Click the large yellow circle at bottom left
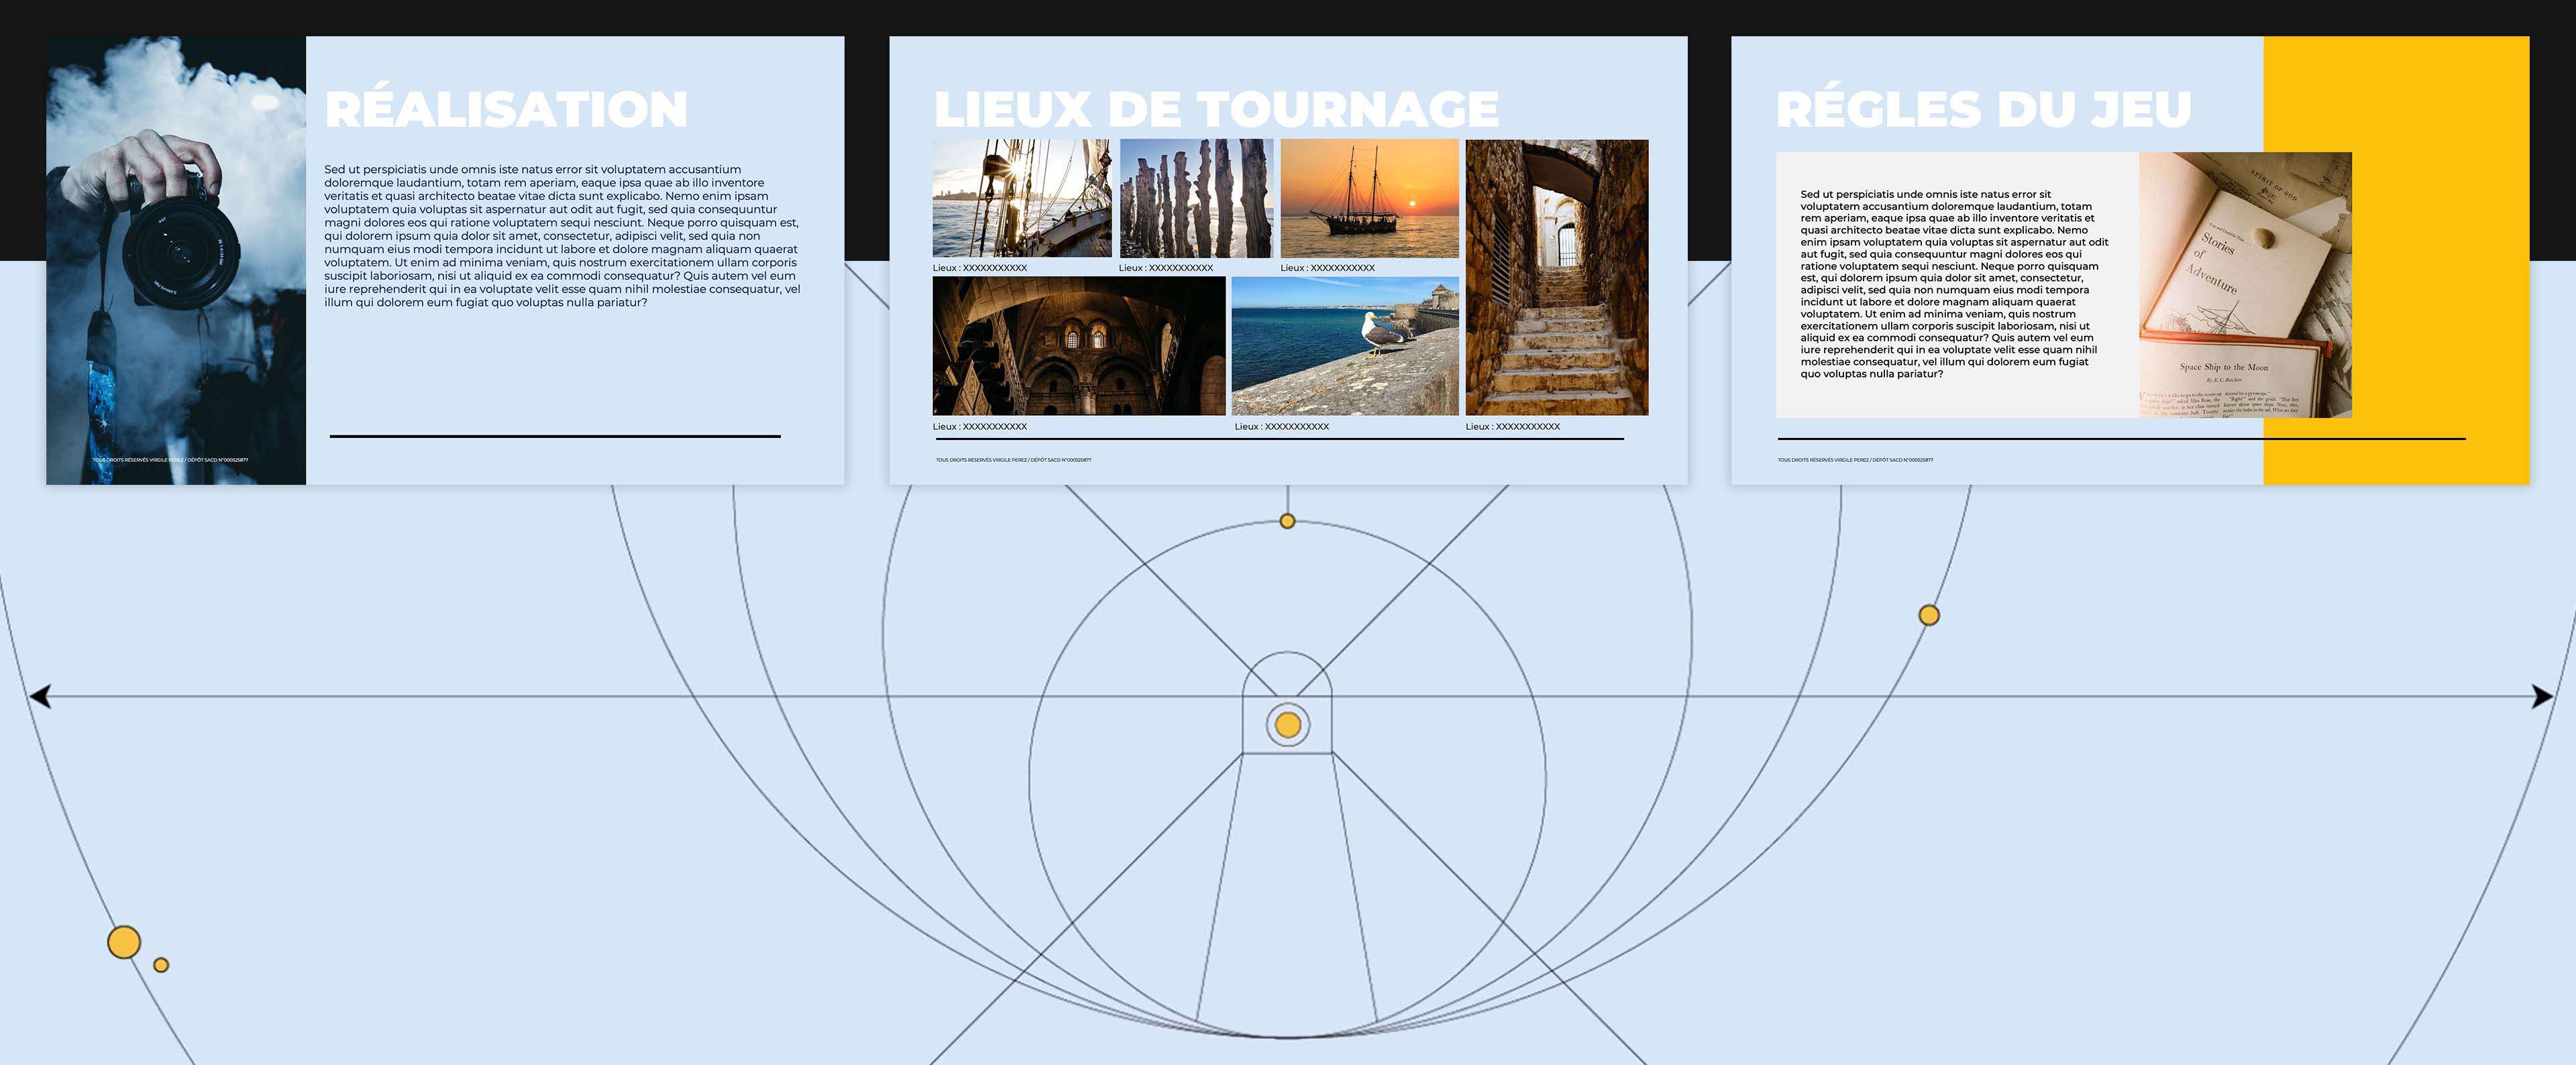Image resolution: width=2576 pixels, height=1065 pixels. click(x=124, y=942)
